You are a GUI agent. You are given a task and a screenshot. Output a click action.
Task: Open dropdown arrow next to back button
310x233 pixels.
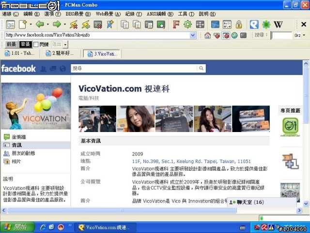pyautogui.click(x=48, y=25)
